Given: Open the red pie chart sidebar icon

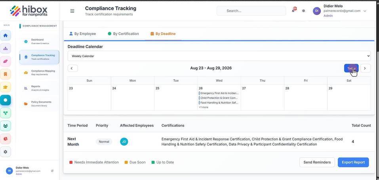Looking at the screenshot, I should (x=5, y=139).
